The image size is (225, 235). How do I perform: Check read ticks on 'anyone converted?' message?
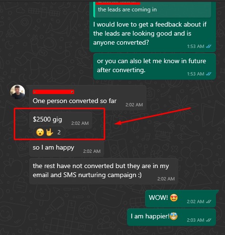[x=208, y=46]
